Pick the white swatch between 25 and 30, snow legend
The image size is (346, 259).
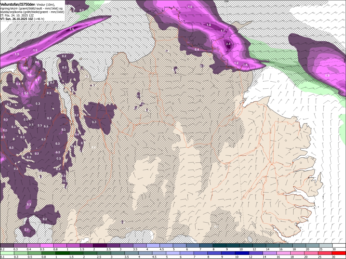326,245
